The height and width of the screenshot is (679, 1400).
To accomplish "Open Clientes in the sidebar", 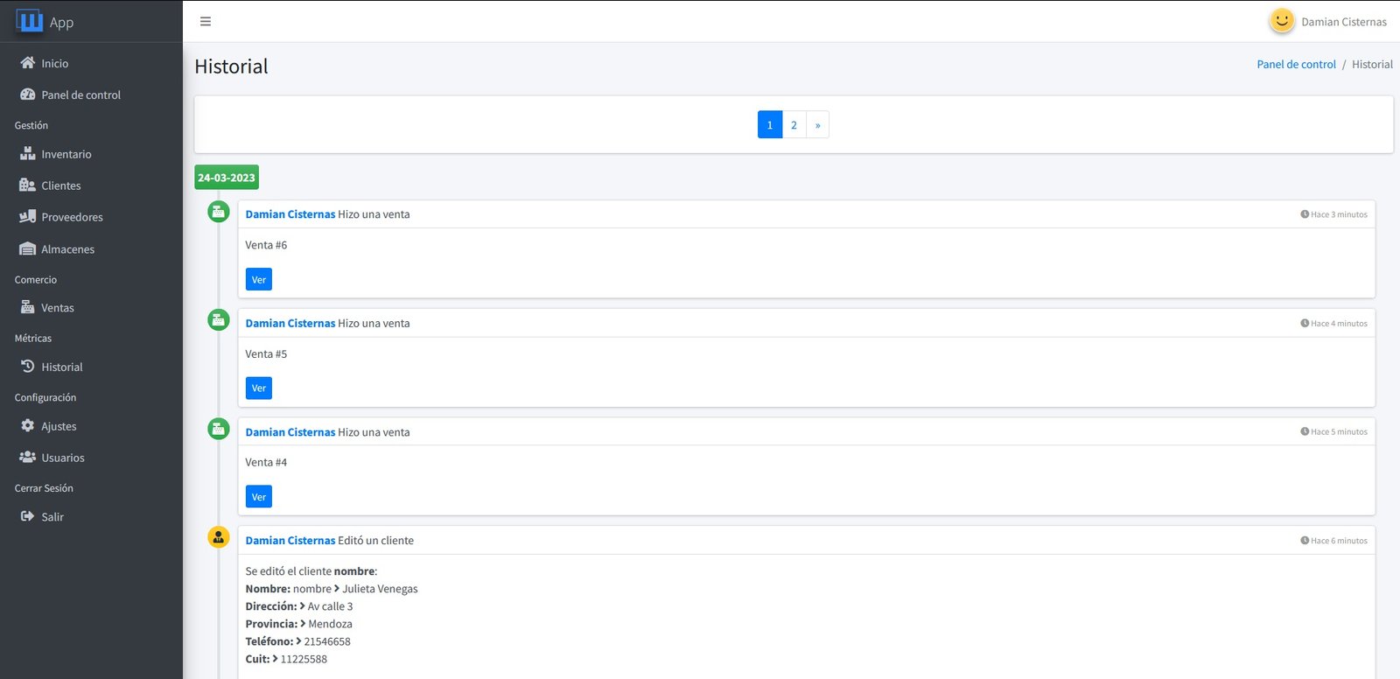I will coord(91,185).
